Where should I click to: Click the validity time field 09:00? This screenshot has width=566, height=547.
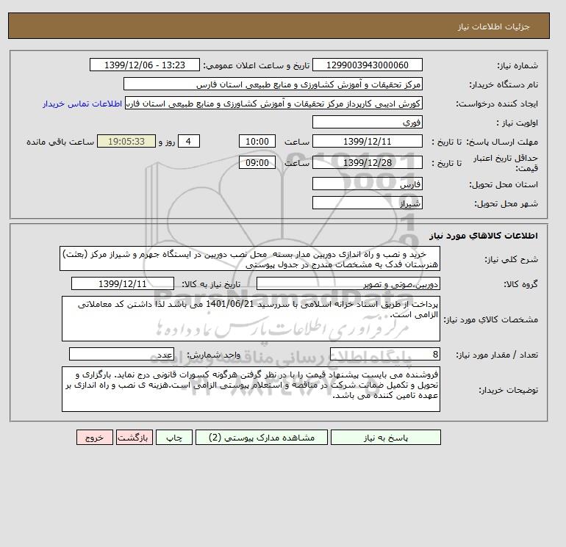coord(257,162)
